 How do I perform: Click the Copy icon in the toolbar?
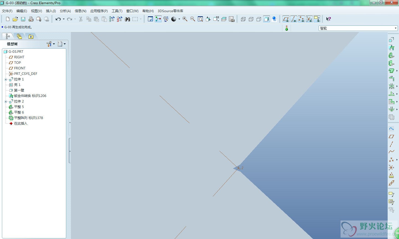point(89,19)
